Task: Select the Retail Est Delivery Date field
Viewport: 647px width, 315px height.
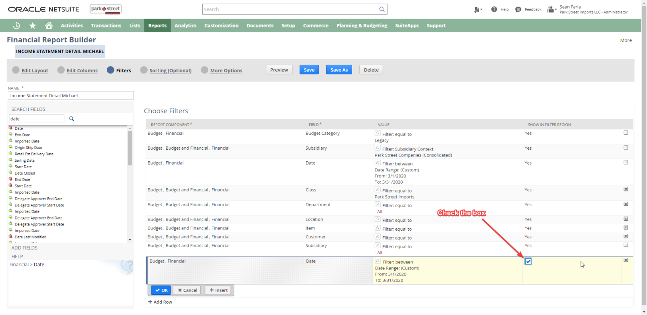Action: [x=34, y=154]
